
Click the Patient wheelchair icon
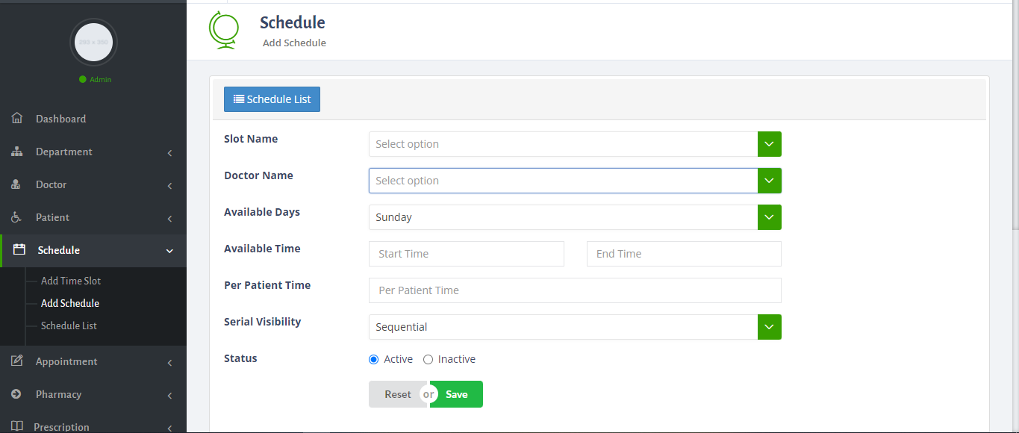[16, 217]
